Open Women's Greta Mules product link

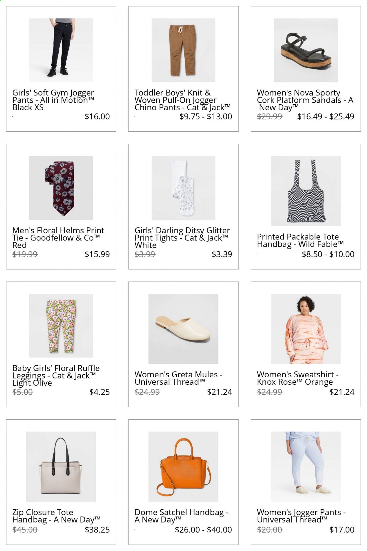coord(179,378)
